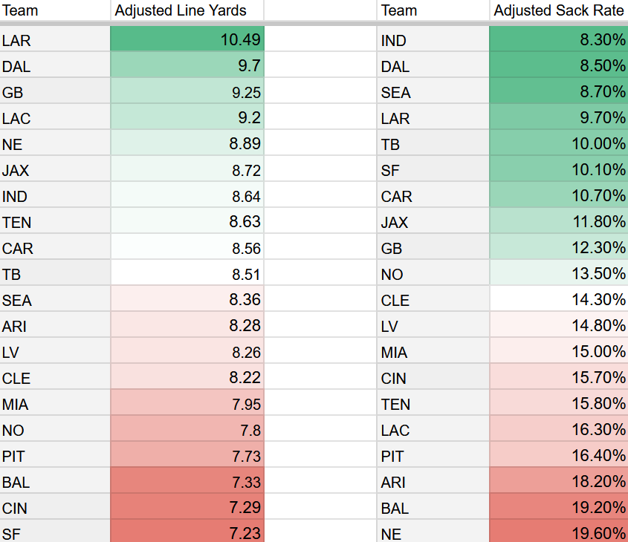Viewport: 628px width, 542px height.
Task: Select the 8.30% sack rate cell
Action: tap(558, 40)
